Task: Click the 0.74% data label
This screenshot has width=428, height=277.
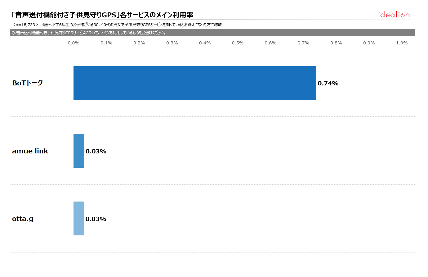Action: pos(328,83)
